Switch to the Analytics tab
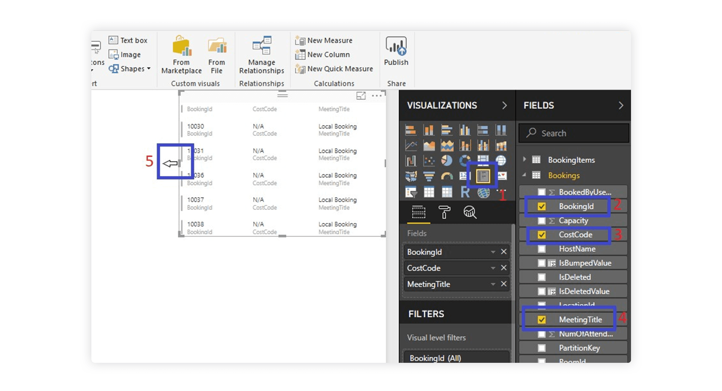 click(470, 212)
